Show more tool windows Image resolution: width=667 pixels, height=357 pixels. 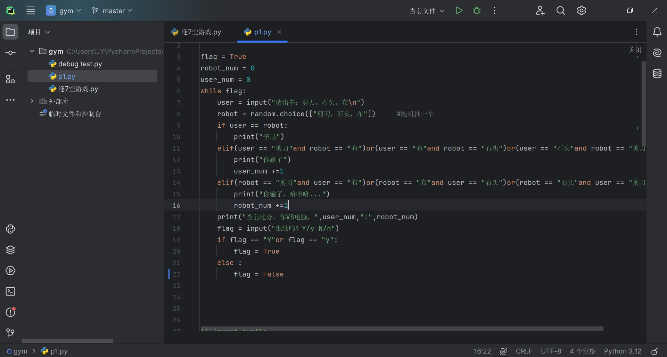[x=10, y=100]
